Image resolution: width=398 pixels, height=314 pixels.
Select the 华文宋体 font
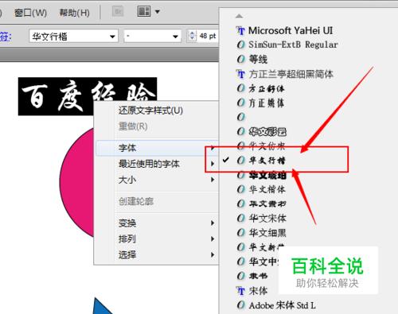tap(267, 218)
